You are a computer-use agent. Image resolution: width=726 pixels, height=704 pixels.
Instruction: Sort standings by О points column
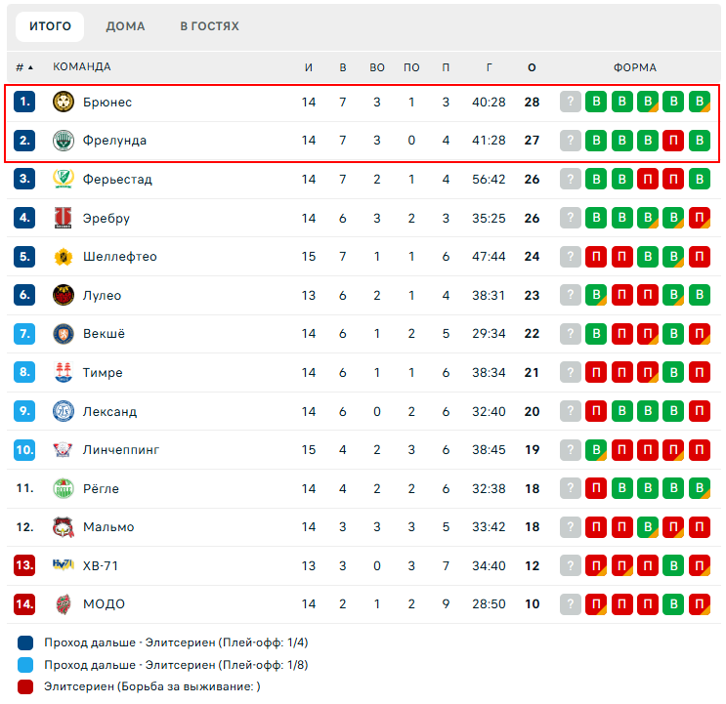click(532, 67)
